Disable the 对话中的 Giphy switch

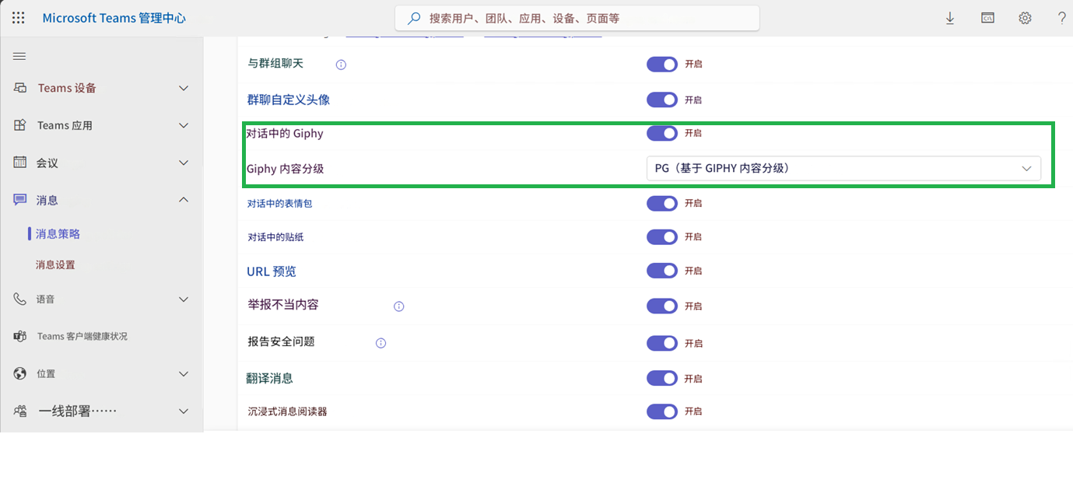pos(662,133)
